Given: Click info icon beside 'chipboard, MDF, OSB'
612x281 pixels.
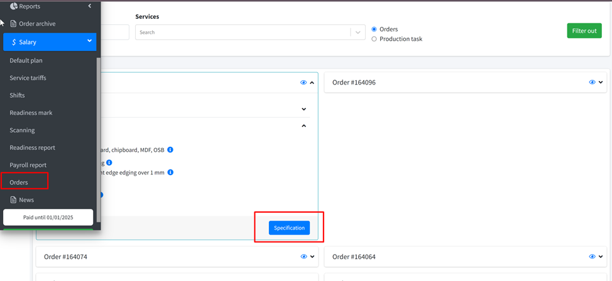Looking at the screenshot, I should click(x=170, y=150).
